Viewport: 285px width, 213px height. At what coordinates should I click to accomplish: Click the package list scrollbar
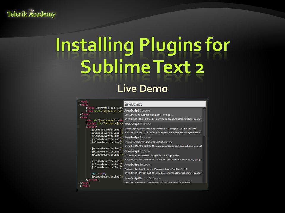(204, 122)
